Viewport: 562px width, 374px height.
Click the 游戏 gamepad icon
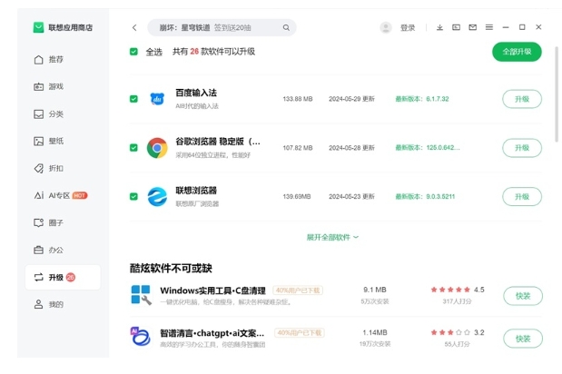[x=38, y=87]
